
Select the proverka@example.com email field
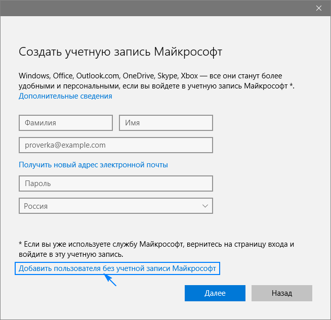click(115, 145)
